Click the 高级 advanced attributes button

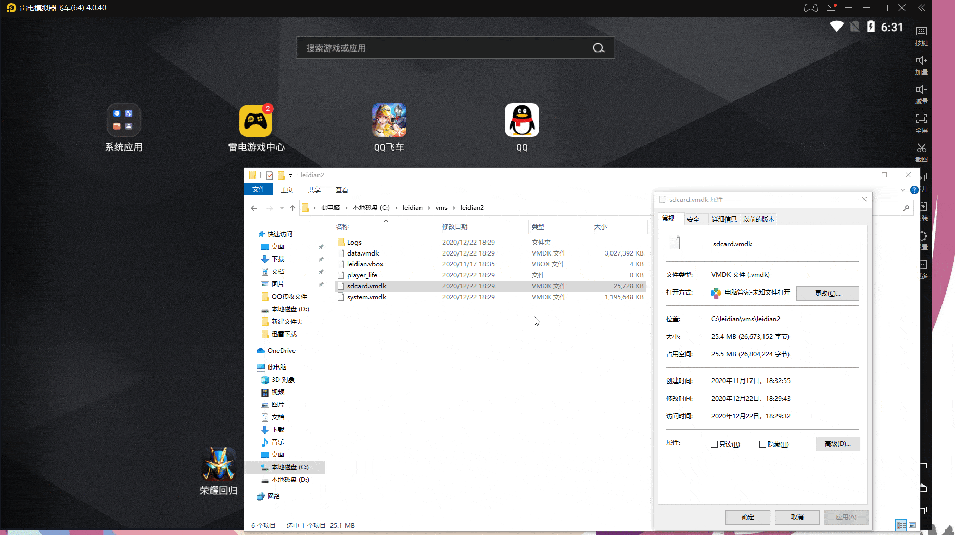(x=837, y=444)
